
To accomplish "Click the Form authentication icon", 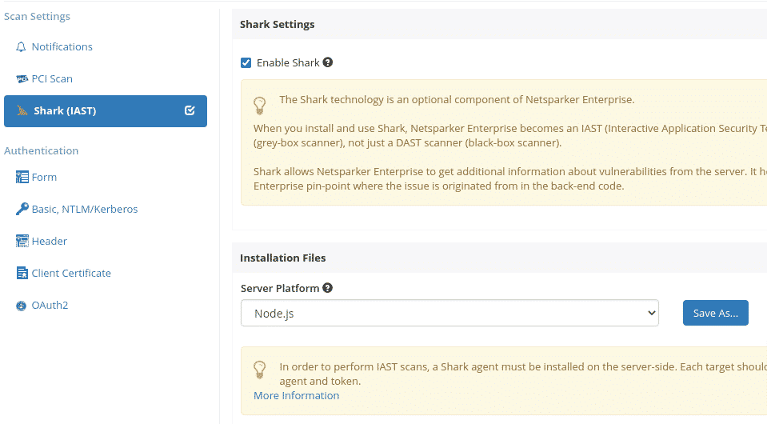I will [22, 177].
